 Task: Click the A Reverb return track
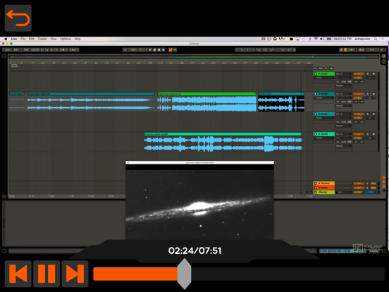coord(324,183)
